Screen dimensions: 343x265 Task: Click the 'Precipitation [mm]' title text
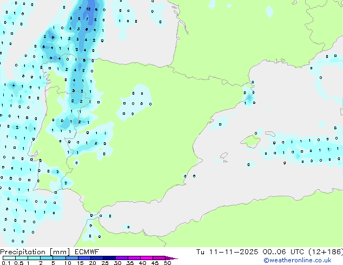[35, 252]
